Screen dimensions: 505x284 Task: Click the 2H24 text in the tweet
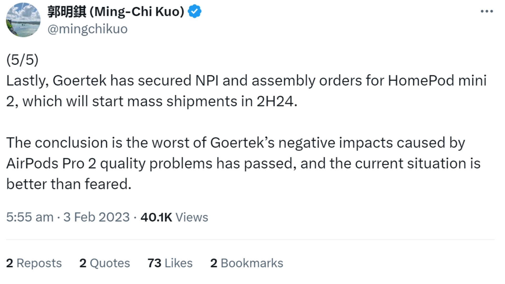tap(276, 101)
